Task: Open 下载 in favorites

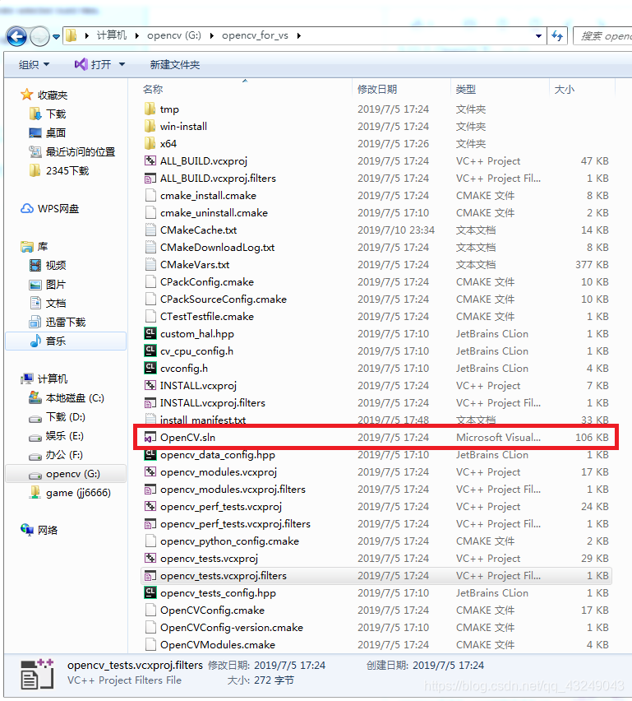Action: [48, 114]
